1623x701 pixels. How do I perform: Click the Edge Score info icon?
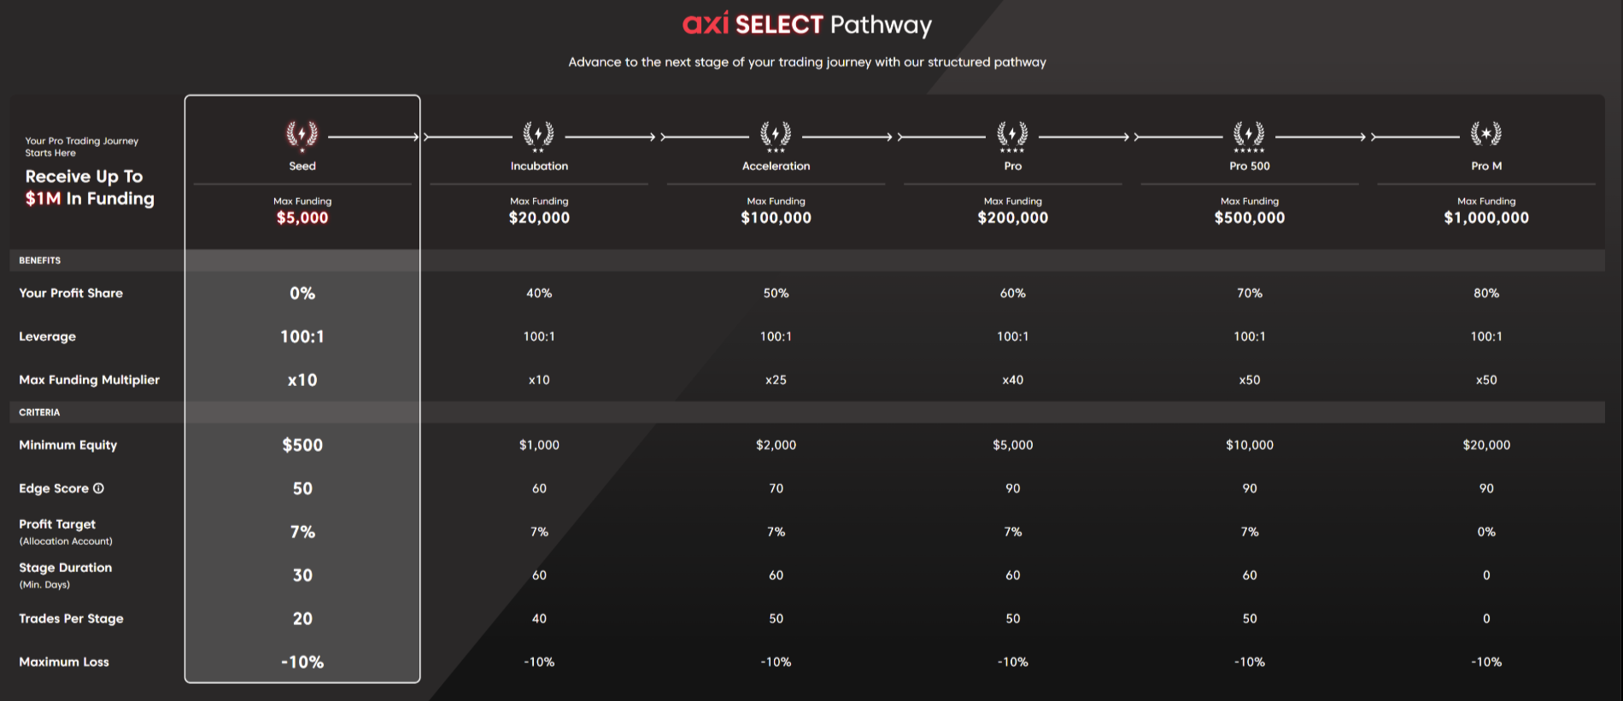coord(98,488)
